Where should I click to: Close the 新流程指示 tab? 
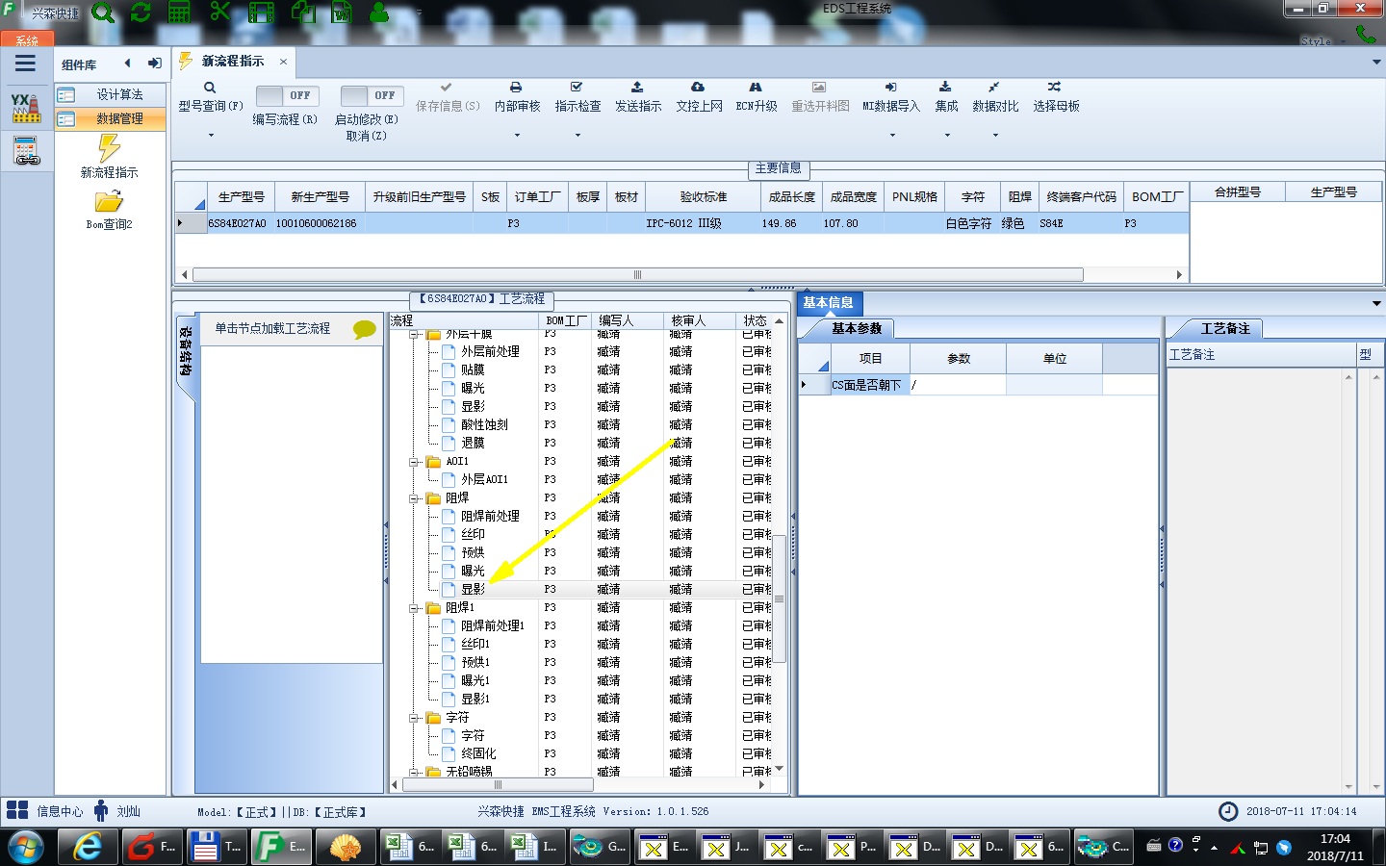283,62
